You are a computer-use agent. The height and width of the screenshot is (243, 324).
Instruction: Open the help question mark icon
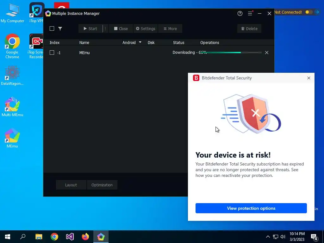click(x=240, y=13)
